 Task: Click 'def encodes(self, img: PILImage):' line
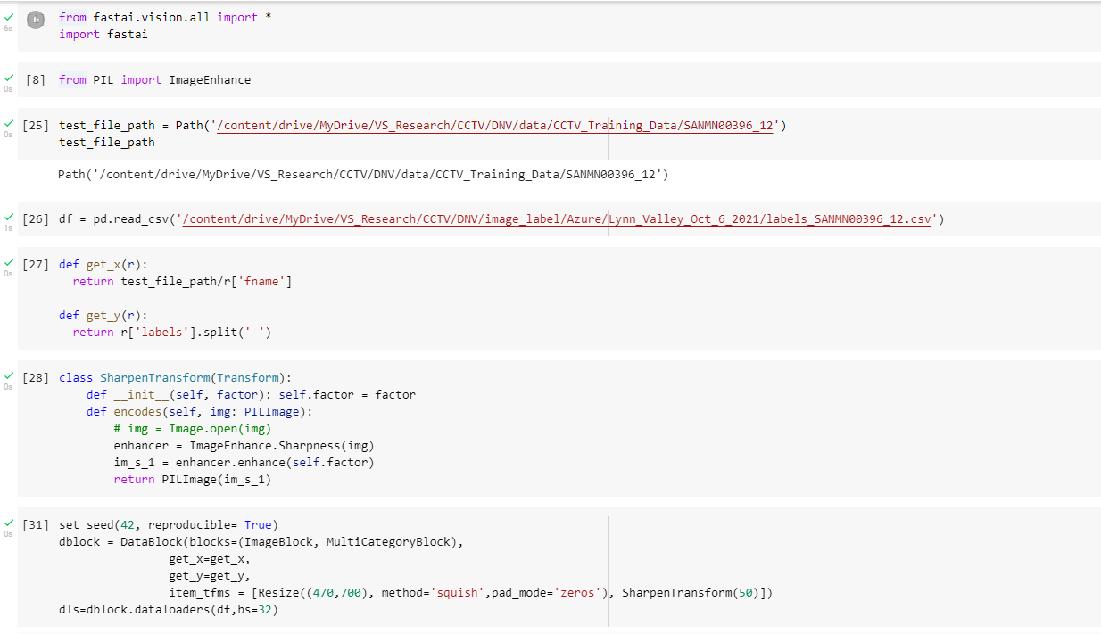[x=200, y=412]
